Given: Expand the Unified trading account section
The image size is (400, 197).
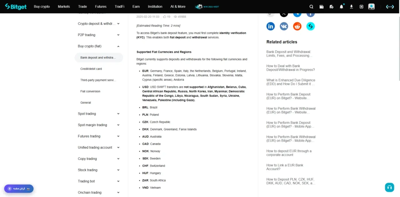Looking at the screenshot, I should (x=118, y=148).
